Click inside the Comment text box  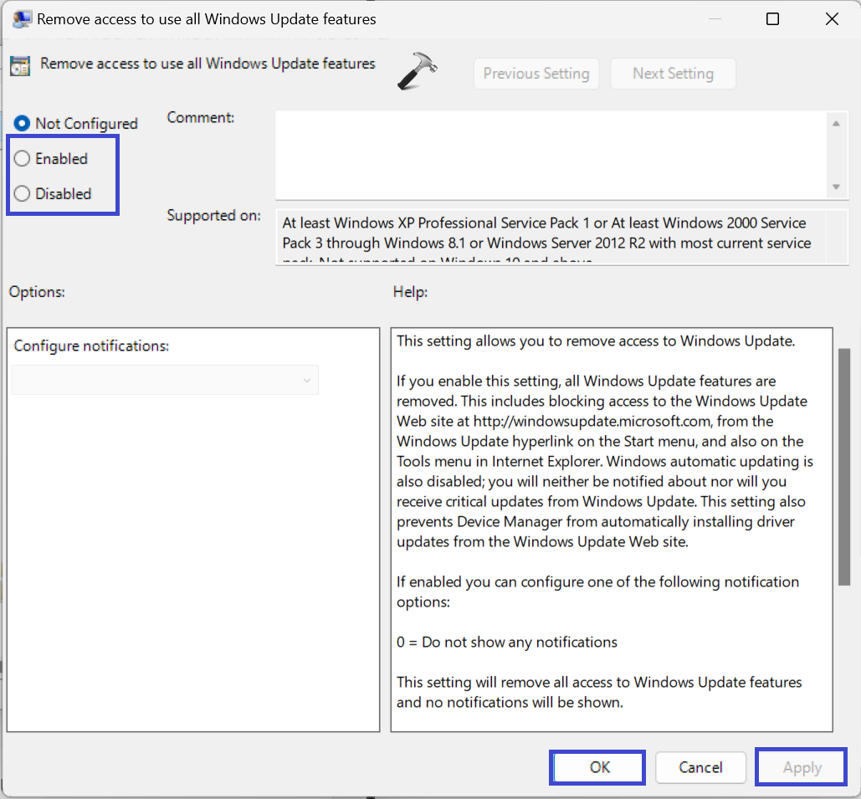(x=551, y=155)
